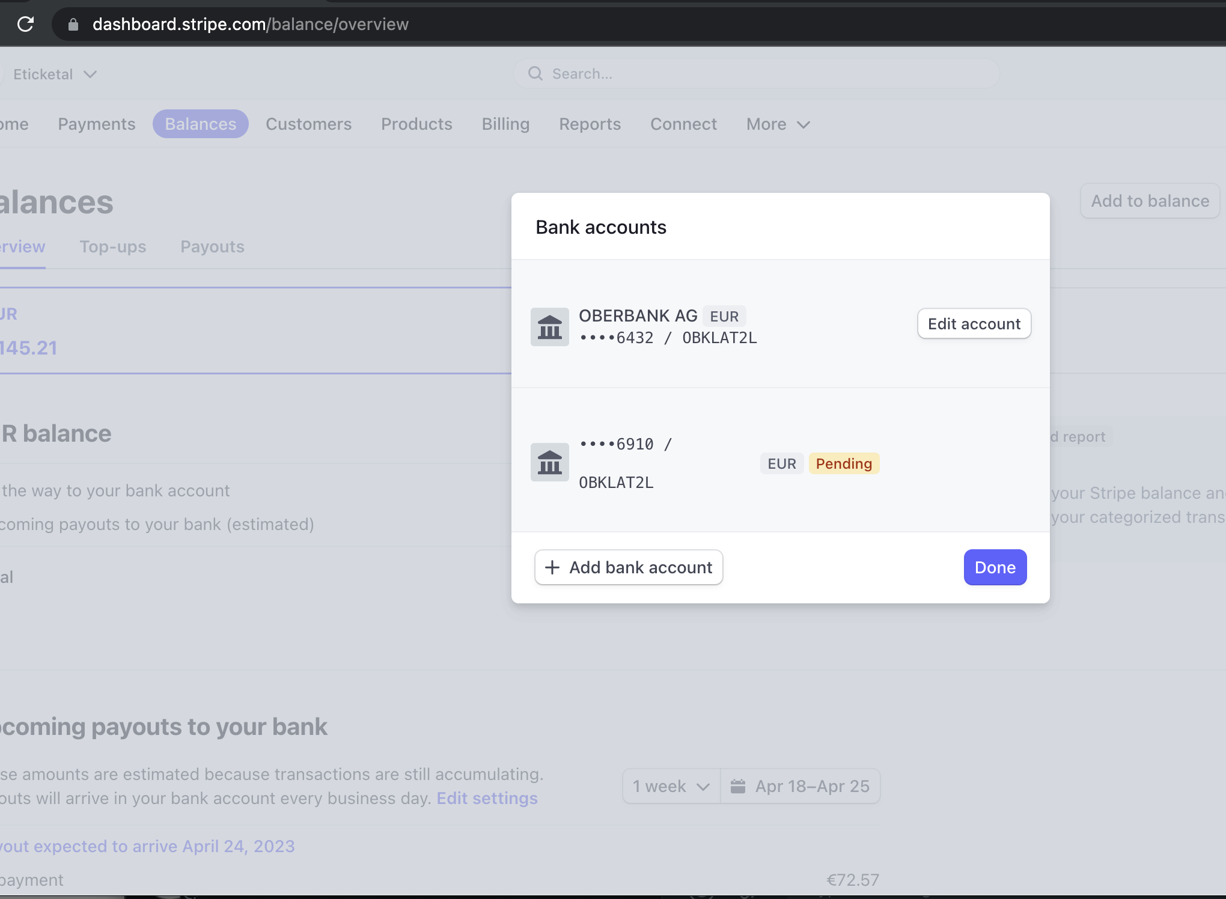This screenshot has width=1226, height=899.
Task: Open the More navigation dropdown
Action: [x=778, y=124]
